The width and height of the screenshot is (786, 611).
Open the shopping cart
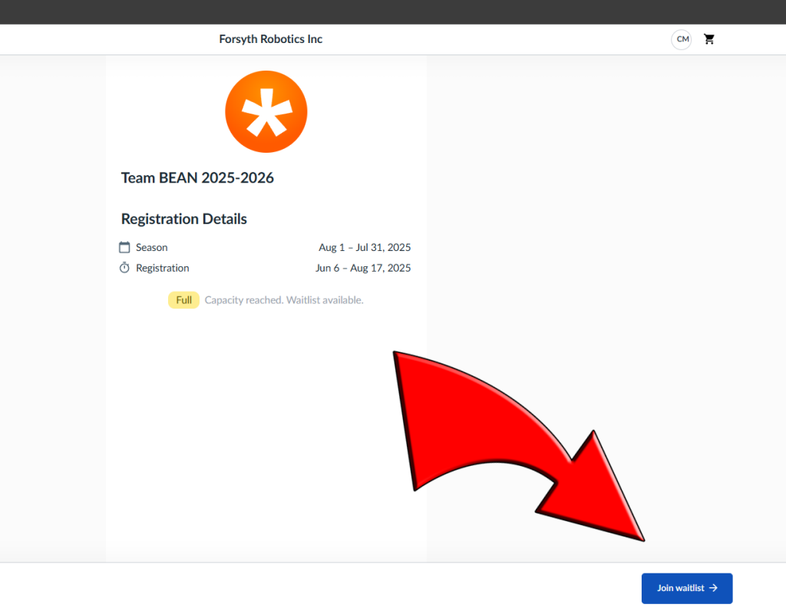pos(709,39)
